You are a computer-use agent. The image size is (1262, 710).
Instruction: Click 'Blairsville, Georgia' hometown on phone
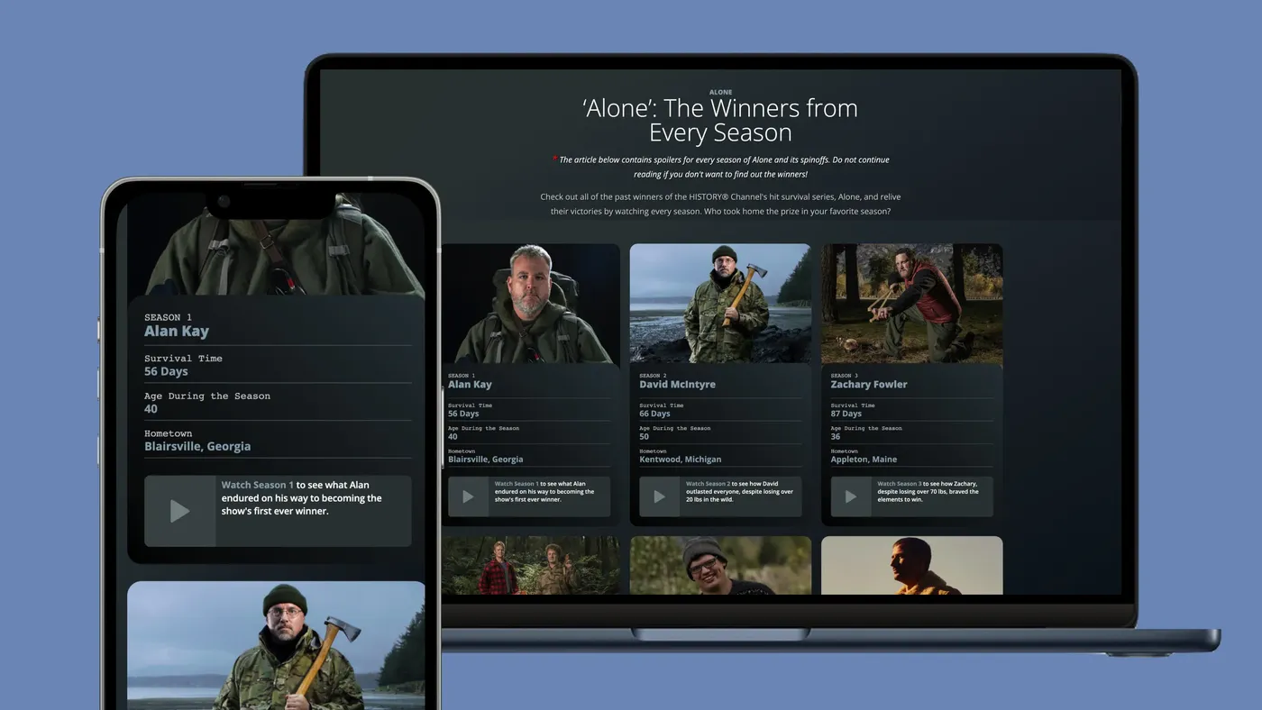click(x=197, y=446)
